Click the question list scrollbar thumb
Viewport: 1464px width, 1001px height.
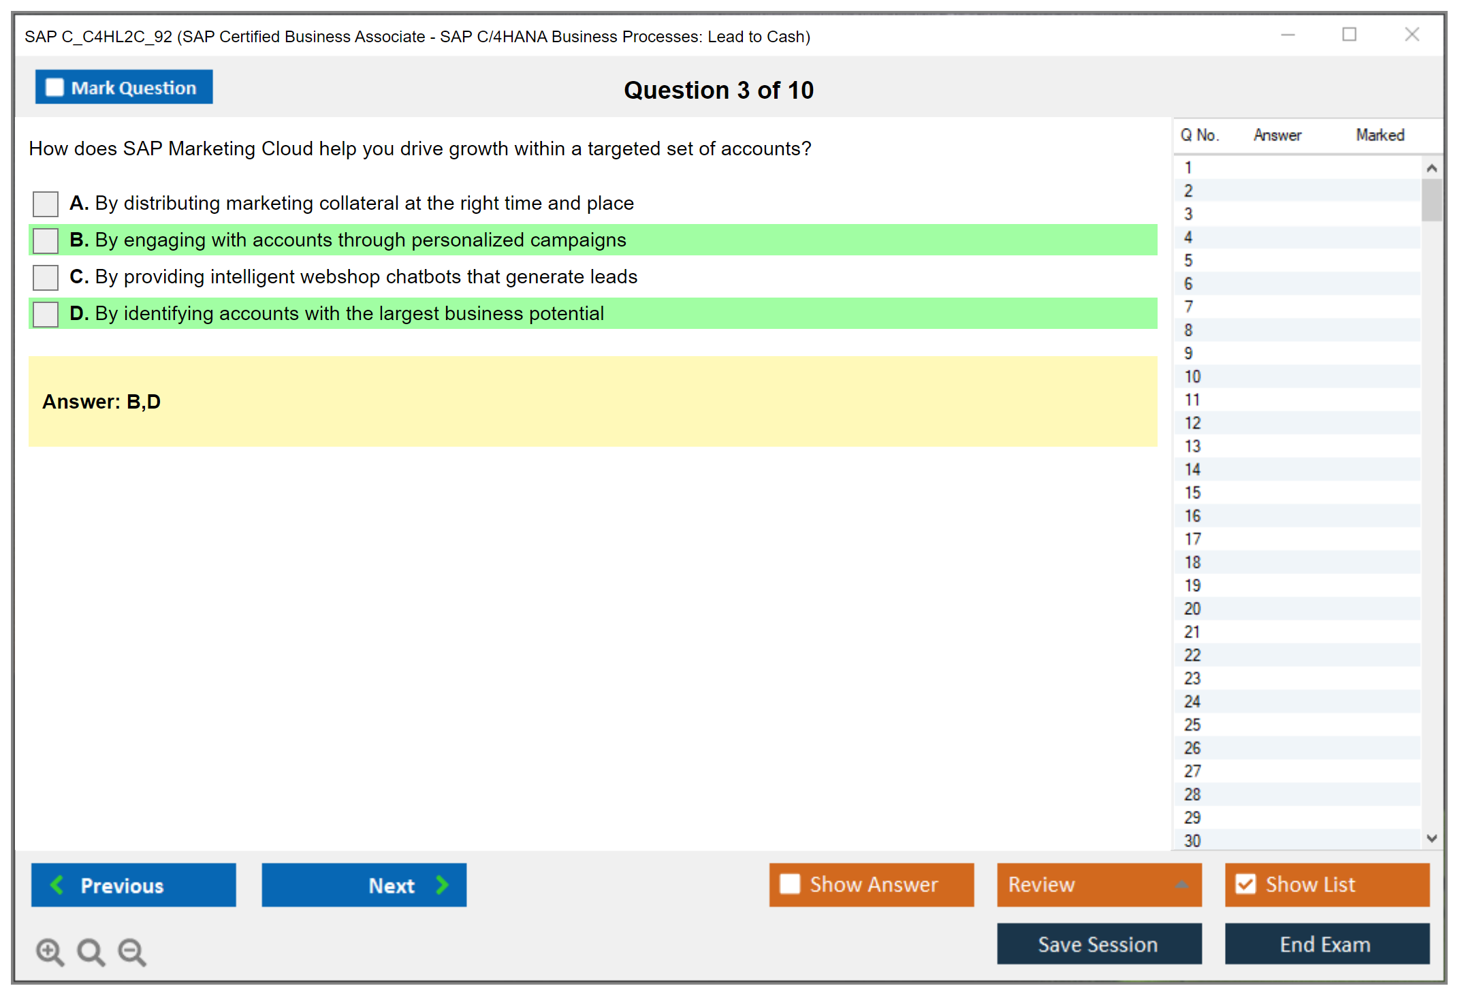(x=1431, y=200)
